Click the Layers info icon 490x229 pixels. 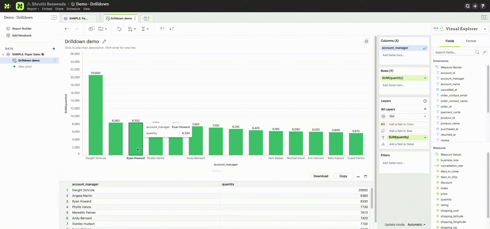[x=425, y=101]
